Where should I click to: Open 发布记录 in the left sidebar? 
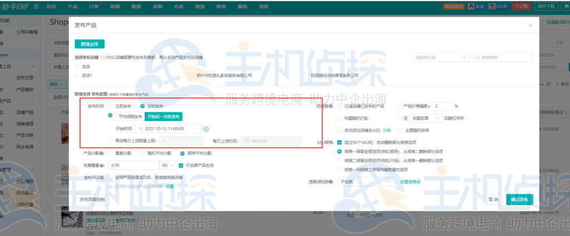24,78
